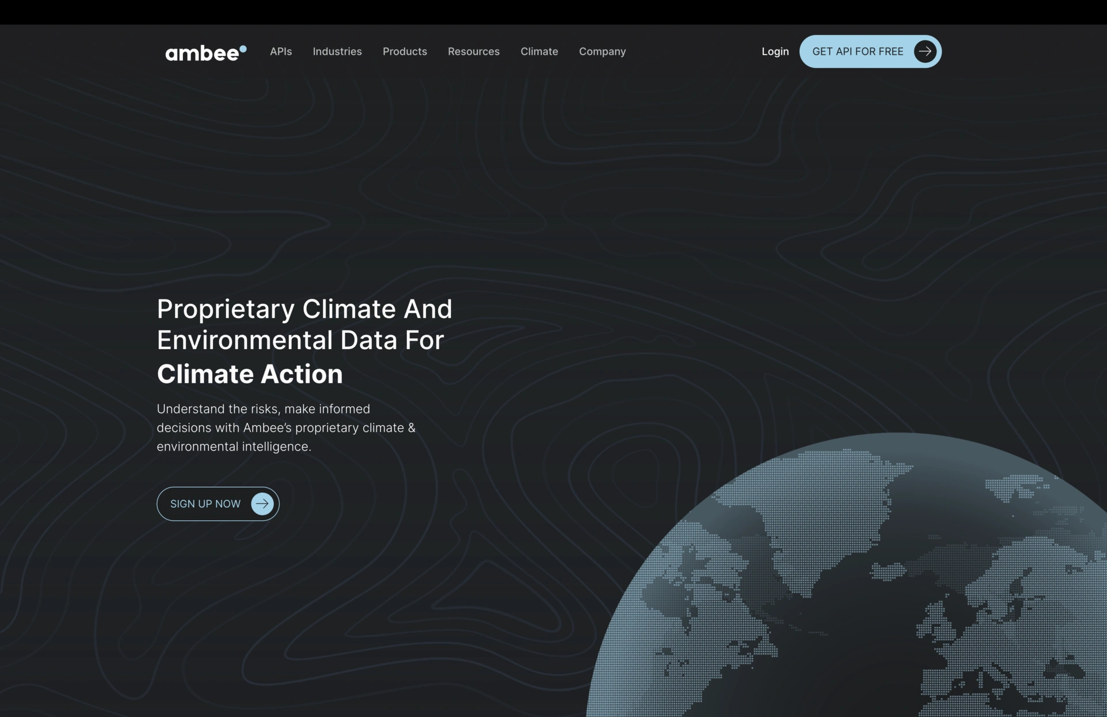Open the Resources menu
Viewport: 1107px width, 717px height.
pos(473,51)
